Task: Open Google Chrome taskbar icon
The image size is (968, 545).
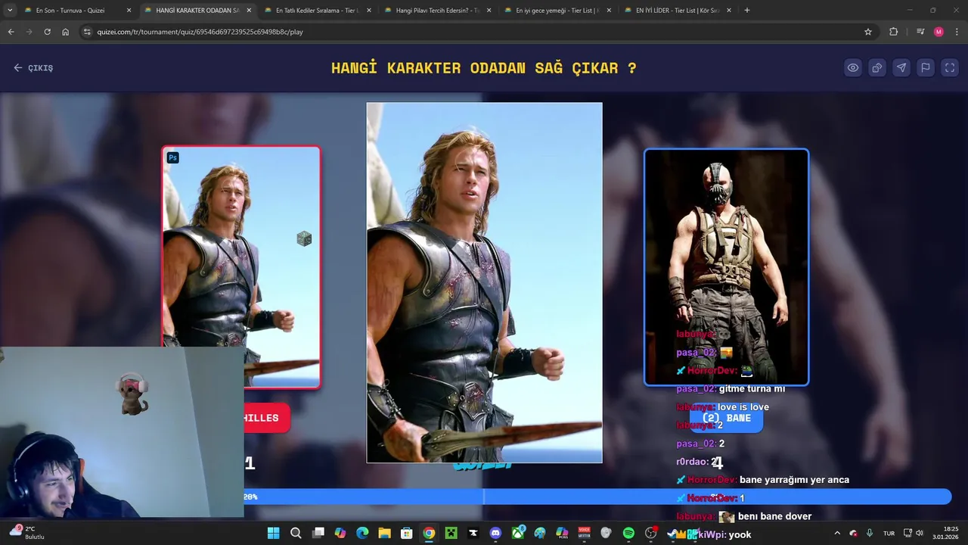Action: click(429, 533)
